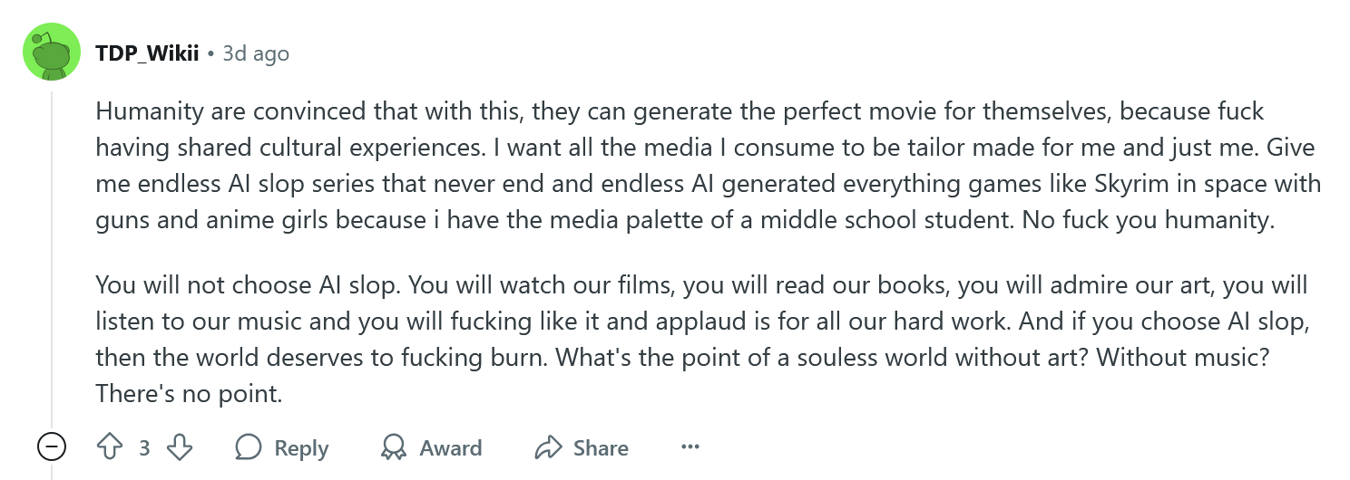Upvote the TDP_Wikii comment
The height and width of the screenshot is (480, 1350).
pyautogui.click(x=110, y=447)
